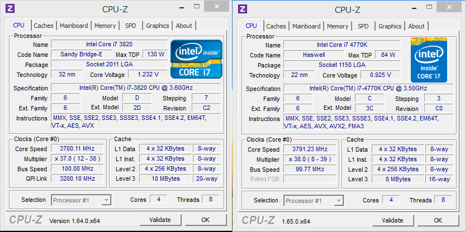Click multiplier x 38.0 ( 8 - 39 )
The height and width of the screenshot is (232, 465).
pos(310,159)
